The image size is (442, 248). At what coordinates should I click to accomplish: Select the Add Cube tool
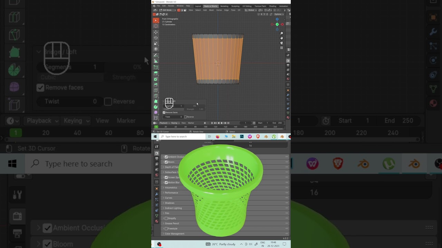click(156, 67)
